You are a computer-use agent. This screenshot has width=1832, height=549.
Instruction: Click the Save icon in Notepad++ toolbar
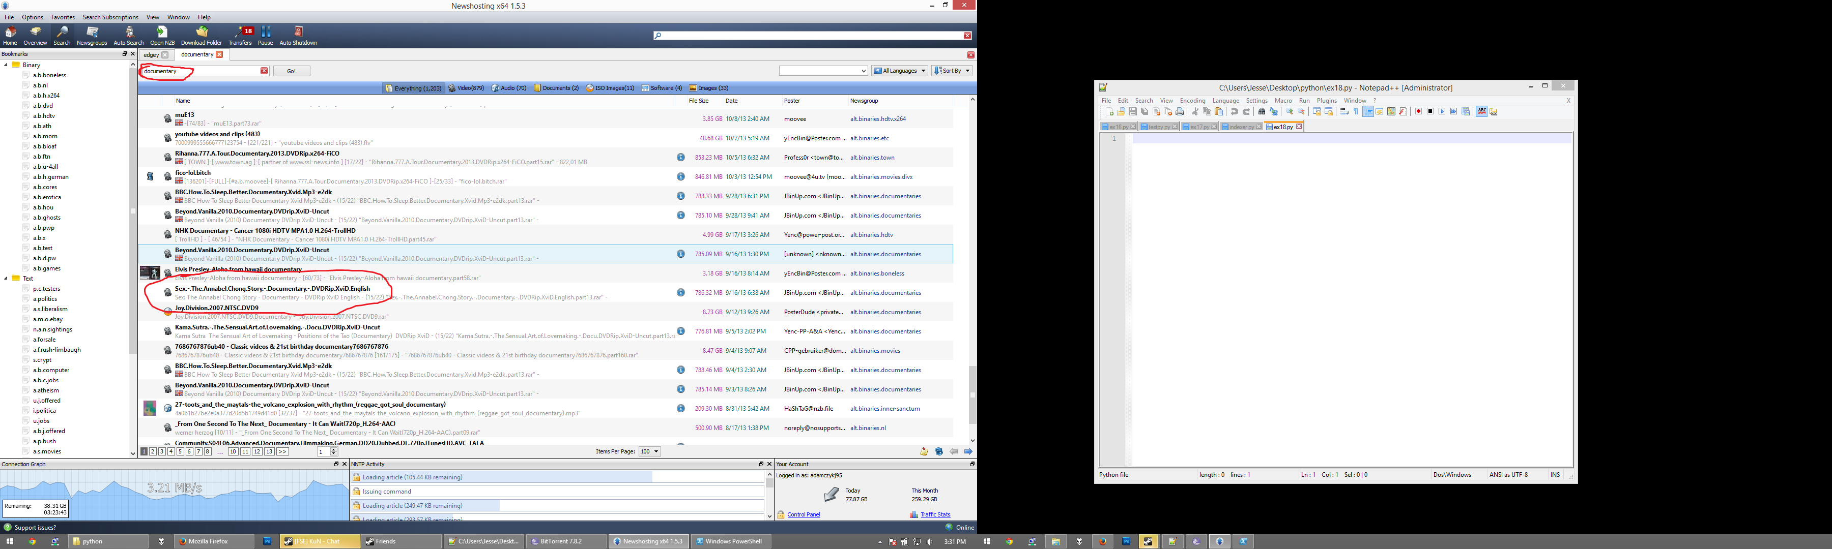click(1133, 111)
